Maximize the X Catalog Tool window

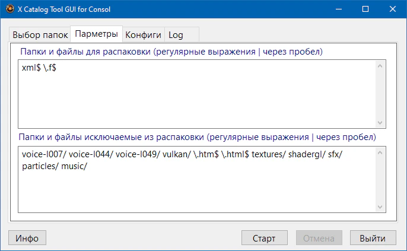[365, 9]
